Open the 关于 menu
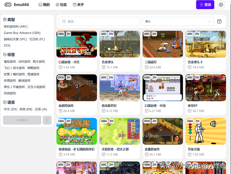The width and height of the screenshot is (231, 174). click(x=78, y=5)
